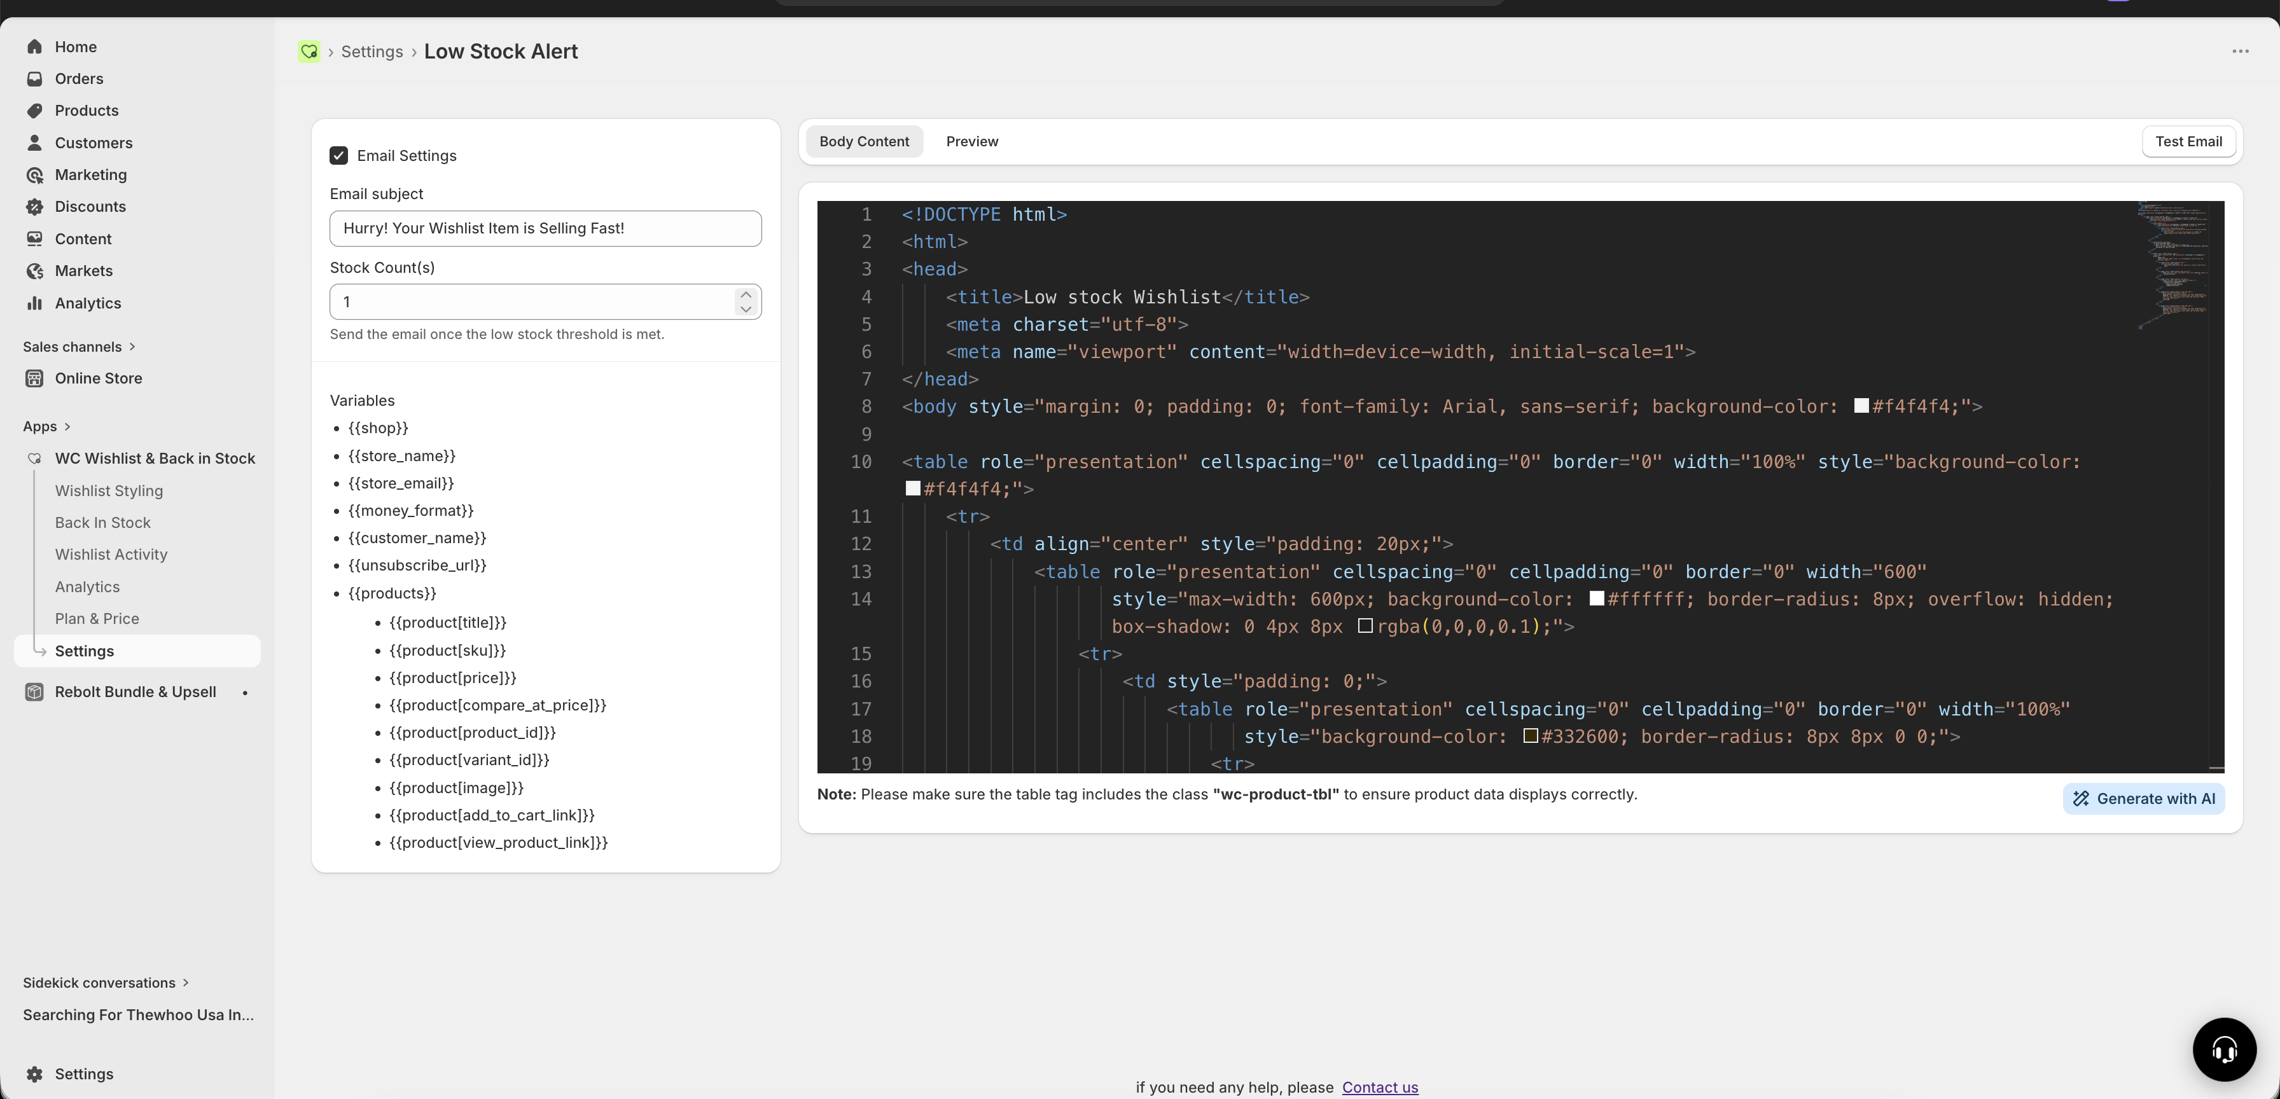Increase Stock Count with up arrow
The width and height of the screenshot is (2280, 1099).
pyautogui.click(x=746, y=294)
